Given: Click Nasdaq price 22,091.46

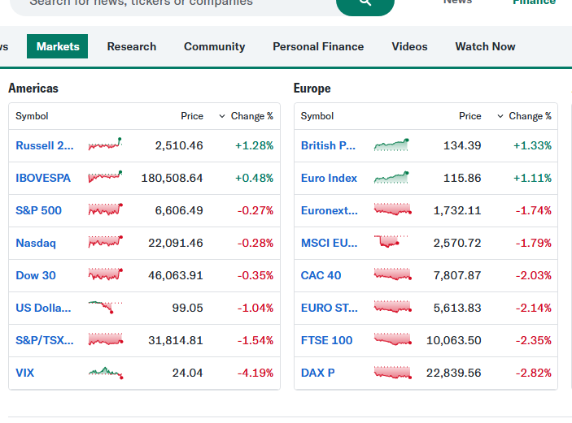Looking at the screenshot, I should click(x=176, y=243).
